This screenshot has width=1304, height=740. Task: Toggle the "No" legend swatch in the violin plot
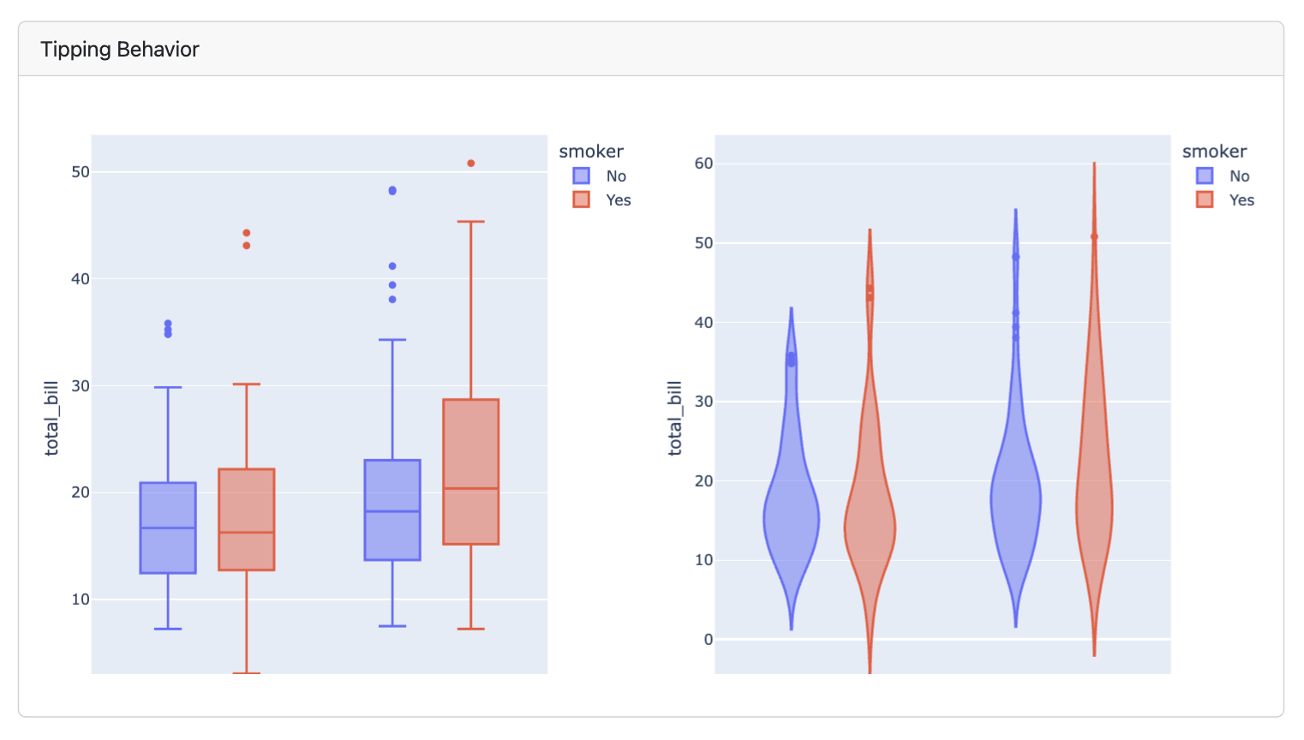(x=1205, y=176)
